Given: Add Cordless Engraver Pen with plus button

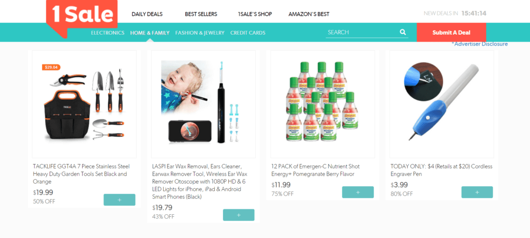Looking at the screenshot, I should 477,192.
